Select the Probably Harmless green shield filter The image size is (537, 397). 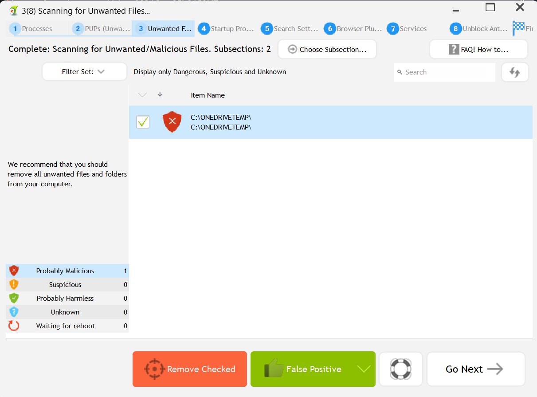click(x=65, y=298)
